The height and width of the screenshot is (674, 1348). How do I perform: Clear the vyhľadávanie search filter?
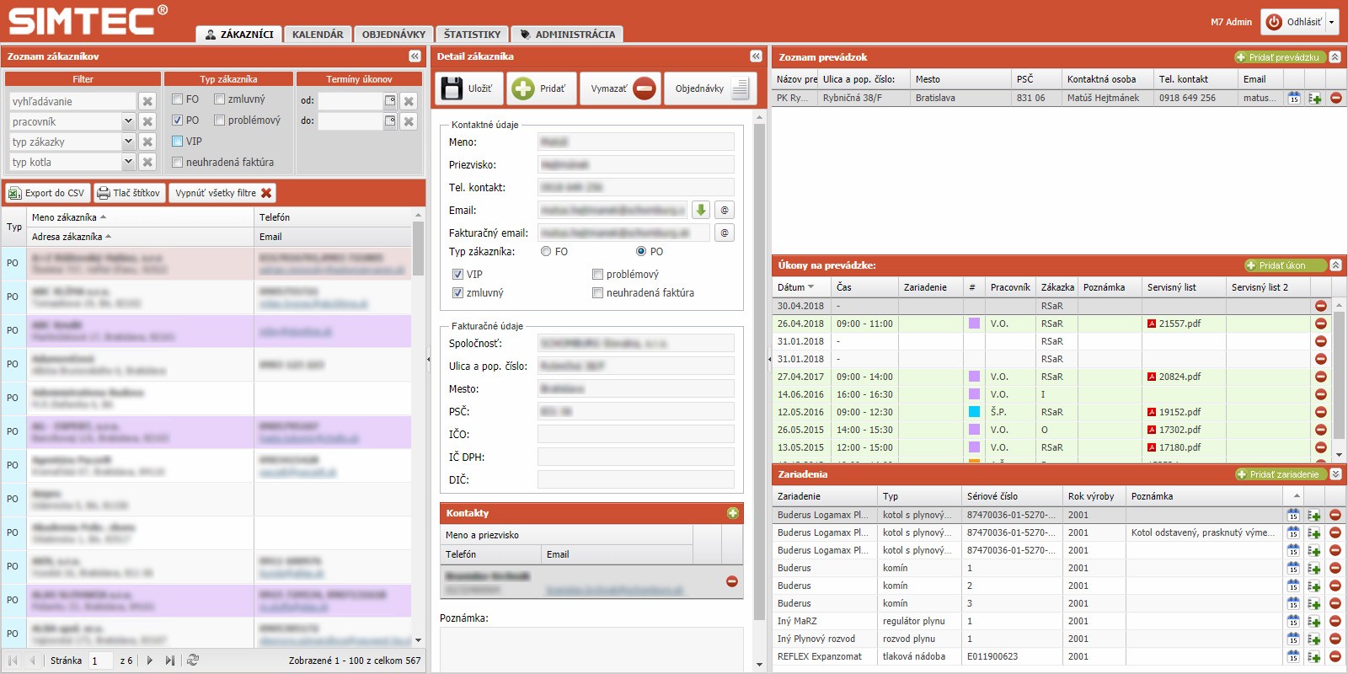pyautogui.click(x=147, y=101)
